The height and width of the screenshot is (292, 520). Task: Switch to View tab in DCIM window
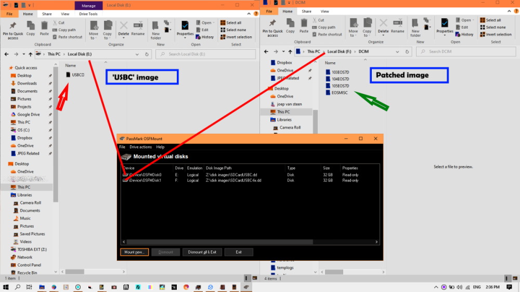tap(324, 11)
